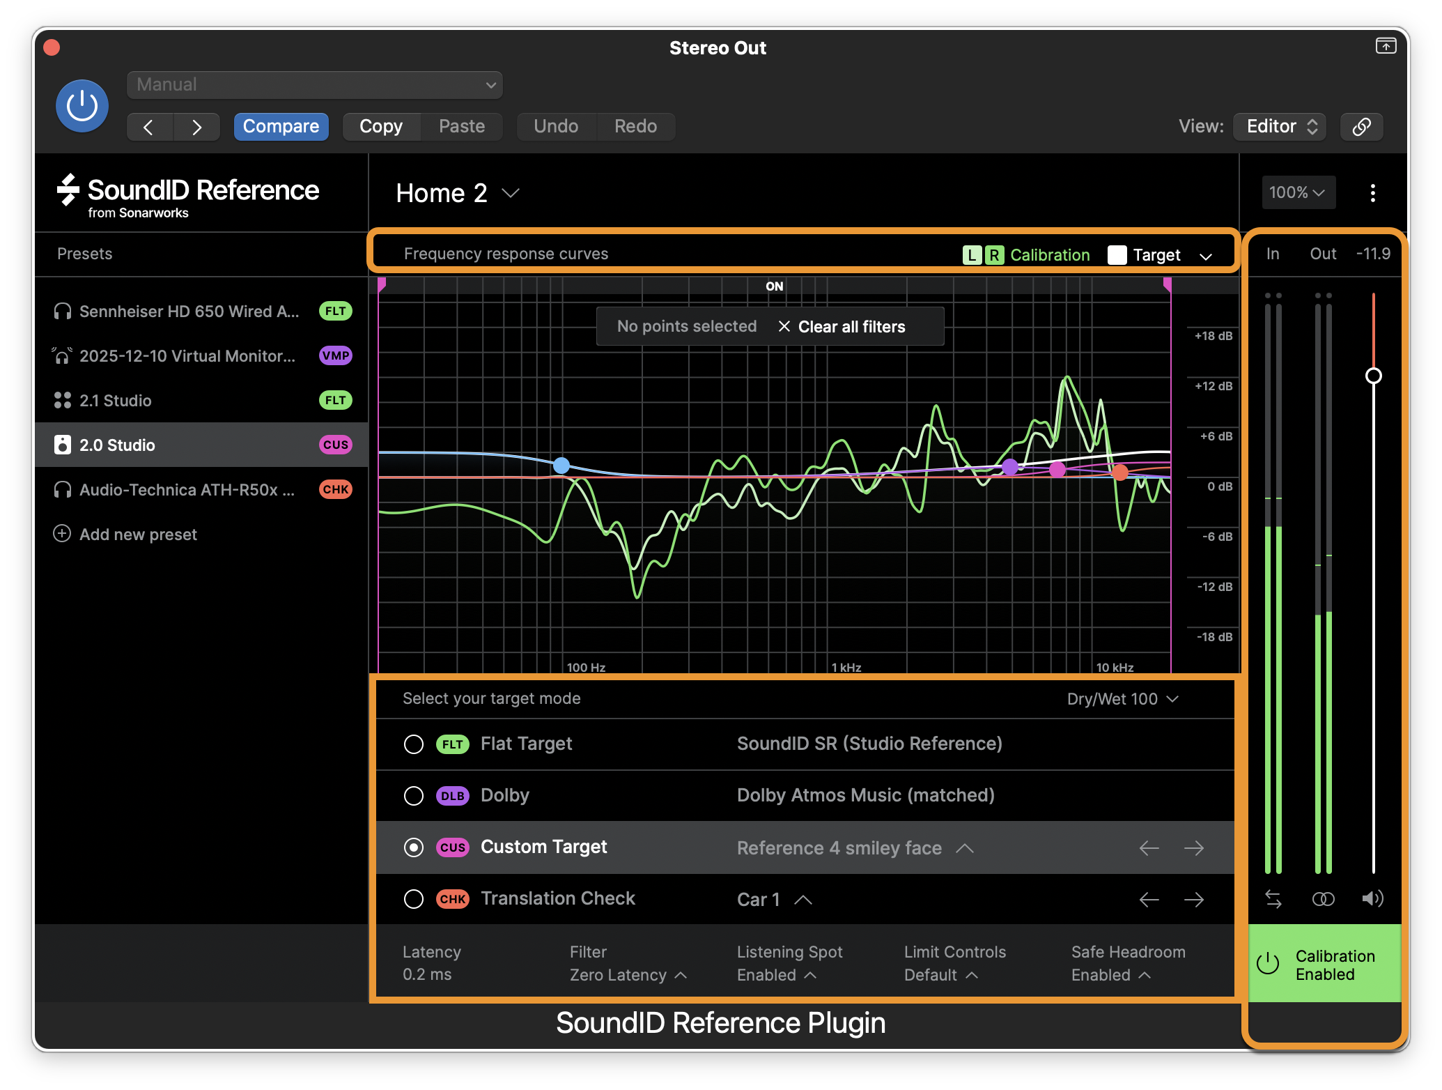The width and height of the screenshot is (1442, 1090).
Task: Go to next Custom Target curve arrow
Action: [x=1194, y=848]
